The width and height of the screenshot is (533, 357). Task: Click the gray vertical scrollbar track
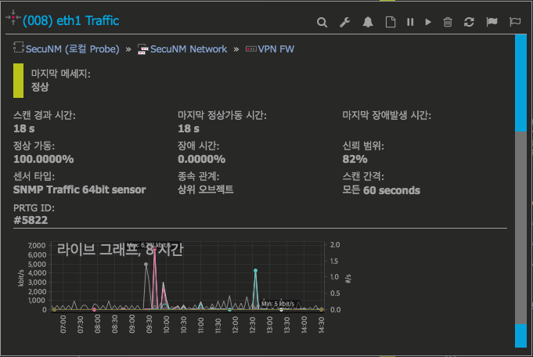pyautogui.click(x=520, y=228)
